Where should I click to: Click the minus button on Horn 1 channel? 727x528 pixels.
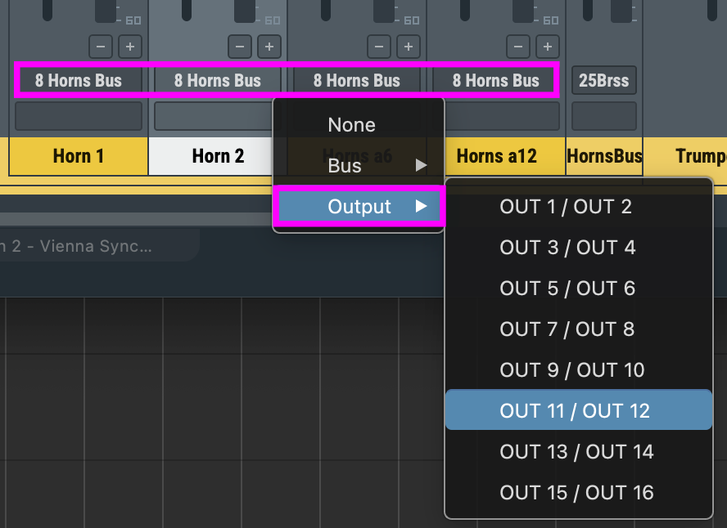coord(101,46)
